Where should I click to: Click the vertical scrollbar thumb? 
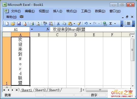click(x=132, y=50)
